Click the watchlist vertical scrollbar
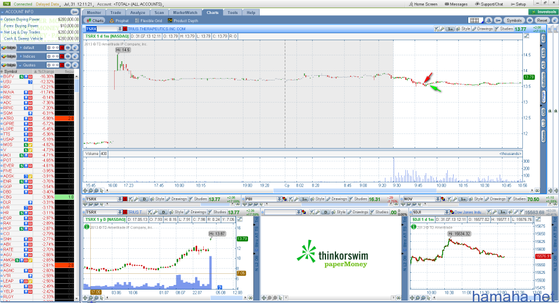559x303 pixels. 77,188
